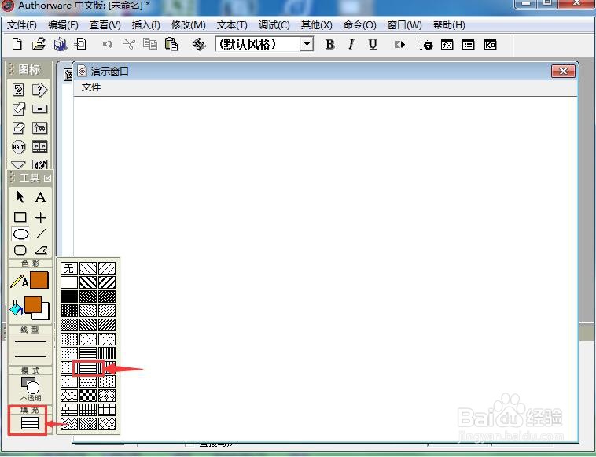596x457 pixels.
Task: Open the 其他(X) menu
Action: [x=317, y=25]
